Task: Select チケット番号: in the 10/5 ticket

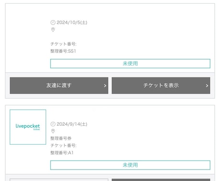Action: pos(64,44)
